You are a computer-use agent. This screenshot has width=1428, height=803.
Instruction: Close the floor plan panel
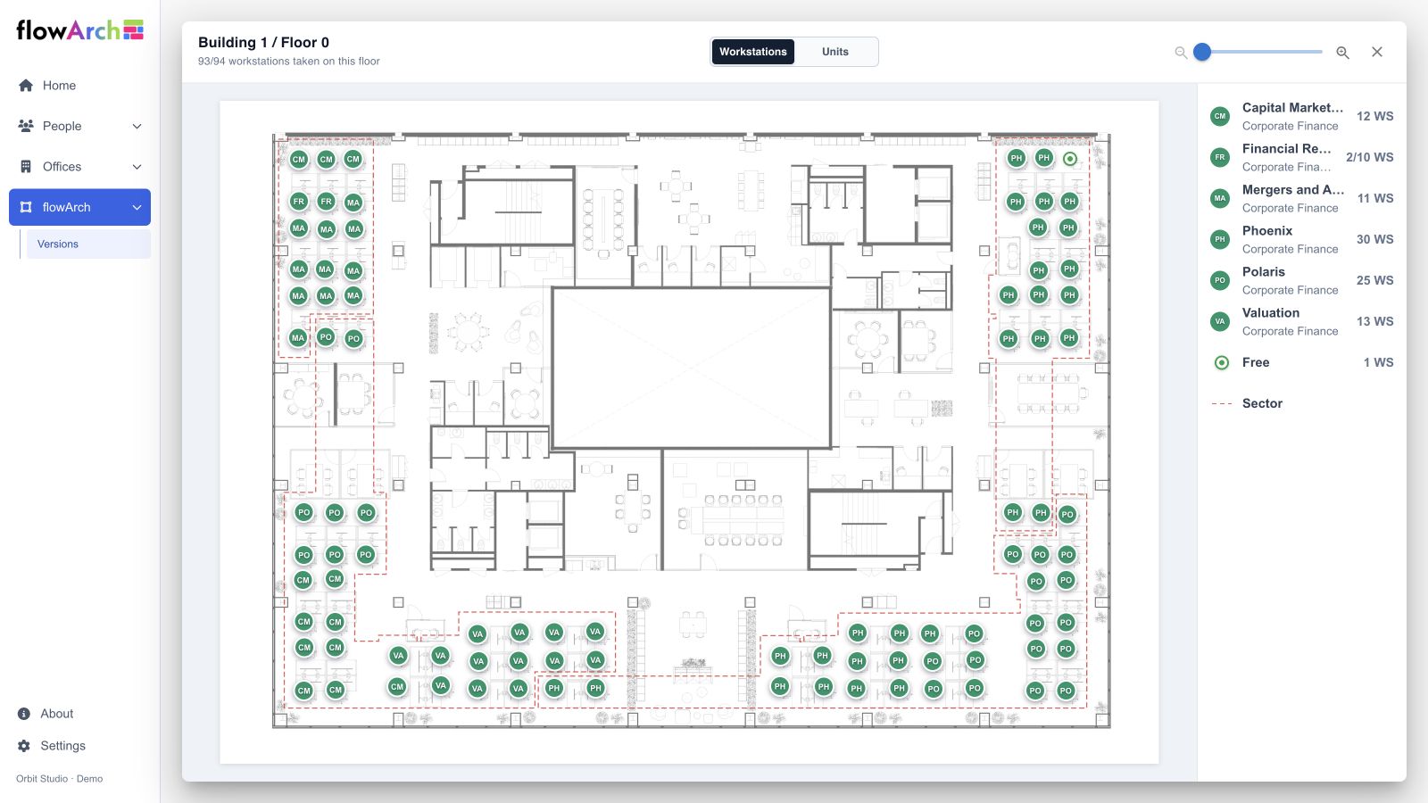coord(1377,52)
